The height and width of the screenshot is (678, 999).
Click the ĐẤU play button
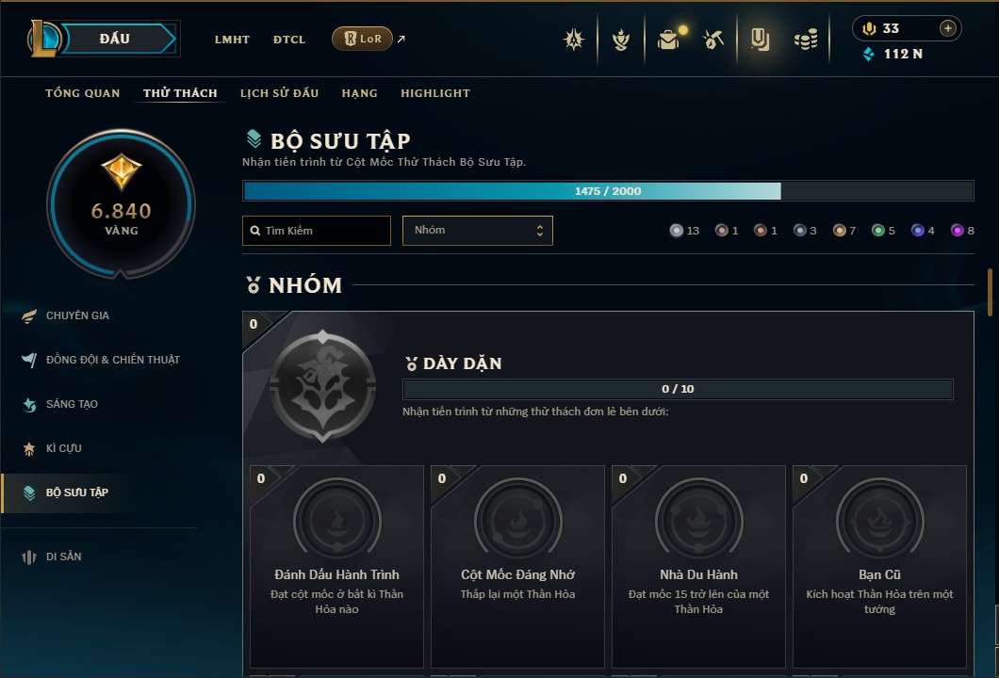click(x=117, y=39)
